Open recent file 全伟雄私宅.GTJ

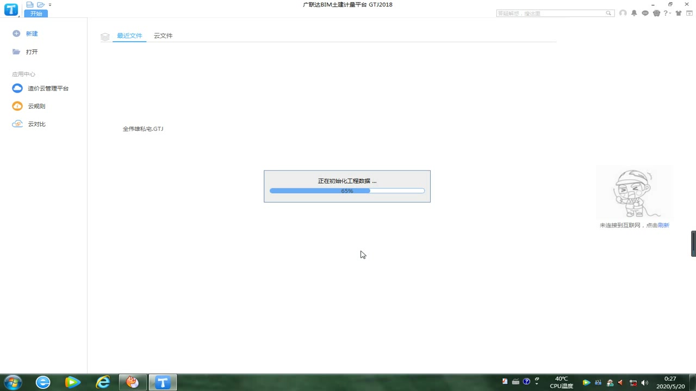pos(143,129)
